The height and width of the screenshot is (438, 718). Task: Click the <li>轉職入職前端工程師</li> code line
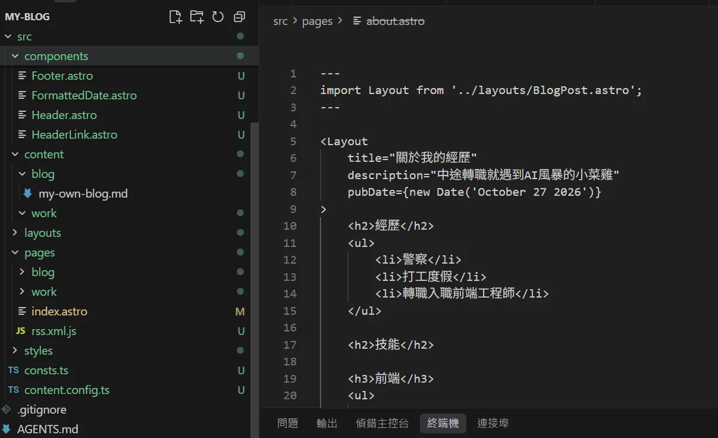click(x=462, y=293)
